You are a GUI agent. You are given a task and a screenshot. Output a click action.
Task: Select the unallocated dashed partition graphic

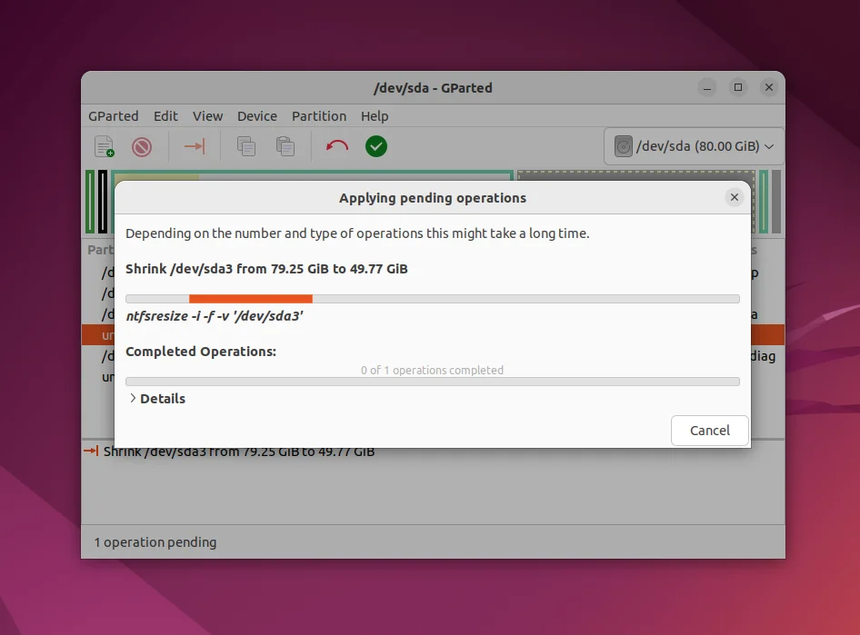tap(636, 176)
